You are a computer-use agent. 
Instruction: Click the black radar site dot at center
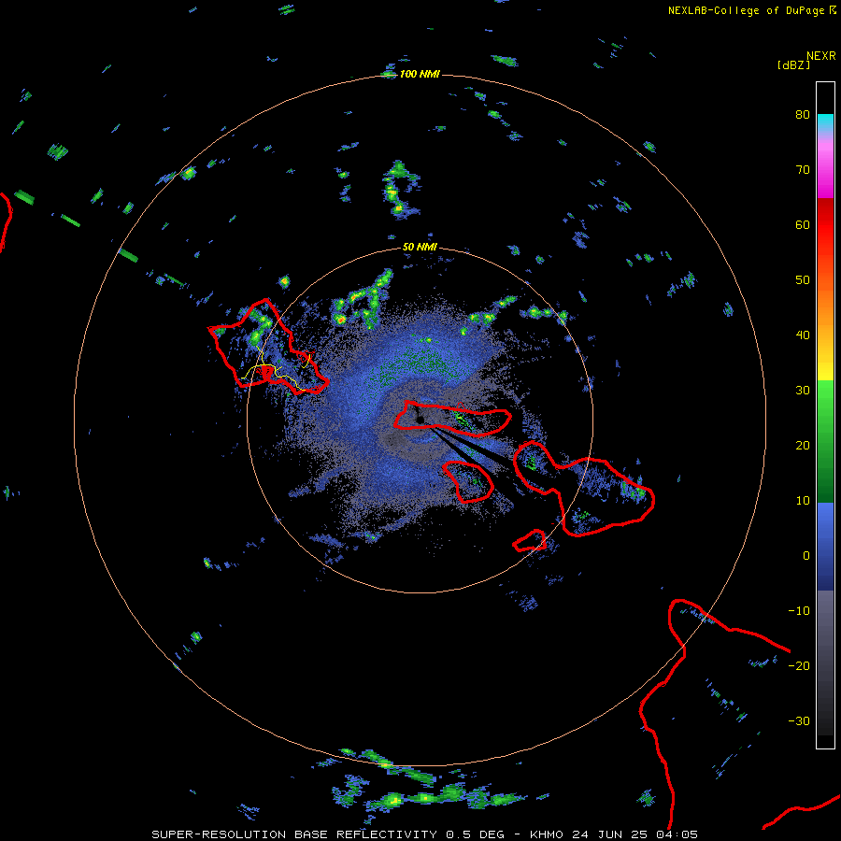420,420
